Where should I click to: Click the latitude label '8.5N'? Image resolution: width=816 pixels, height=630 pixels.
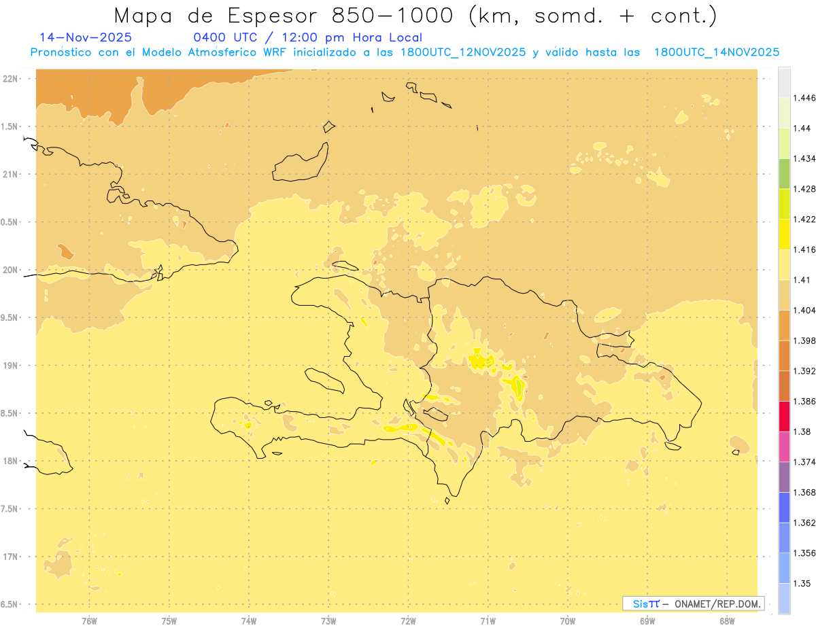pos(10,413)
